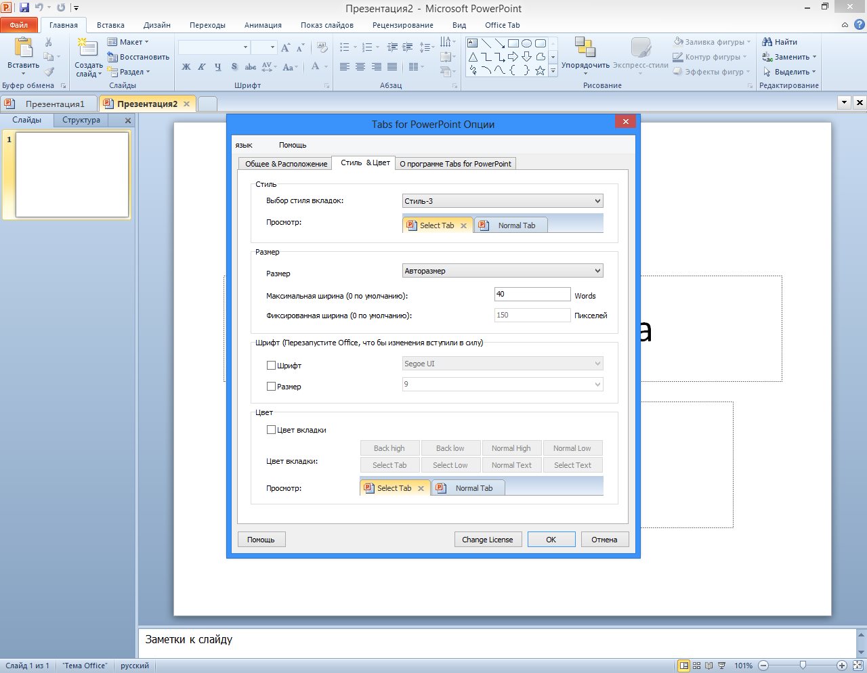Switch to normal view icon in status bar
This screenshot has height=673, width=867.
click(684, 666)
